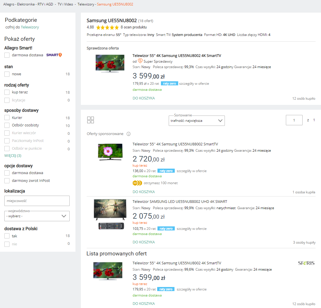Open Telewizory breadcrumb
The width and height of the screenshot is (321, 308).
point(86,4)
